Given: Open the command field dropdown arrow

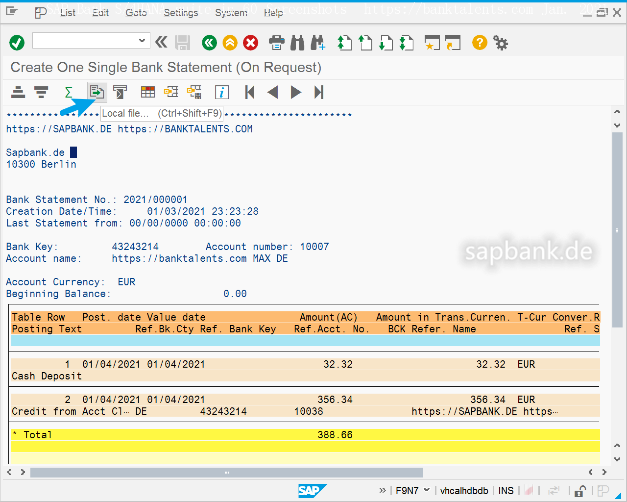Looking at the screenshot, I should pyautogui.click(x=142, y=41).
